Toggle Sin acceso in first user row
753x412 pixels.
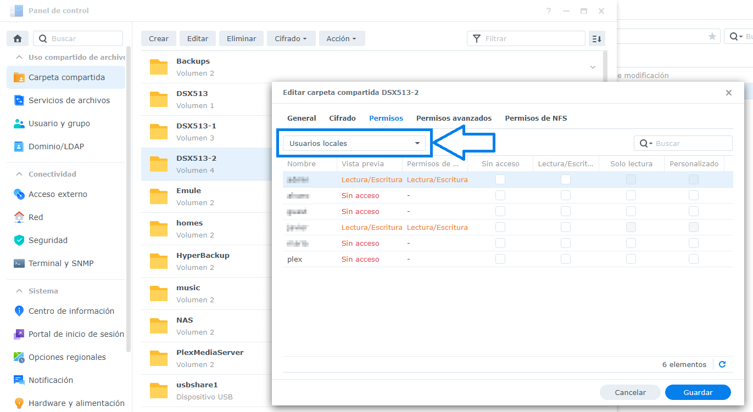click(500, 179)
